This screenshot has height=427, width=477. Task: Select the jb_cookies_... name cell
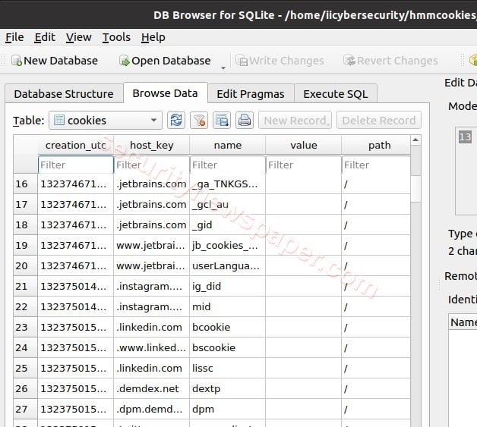(228, 246)
